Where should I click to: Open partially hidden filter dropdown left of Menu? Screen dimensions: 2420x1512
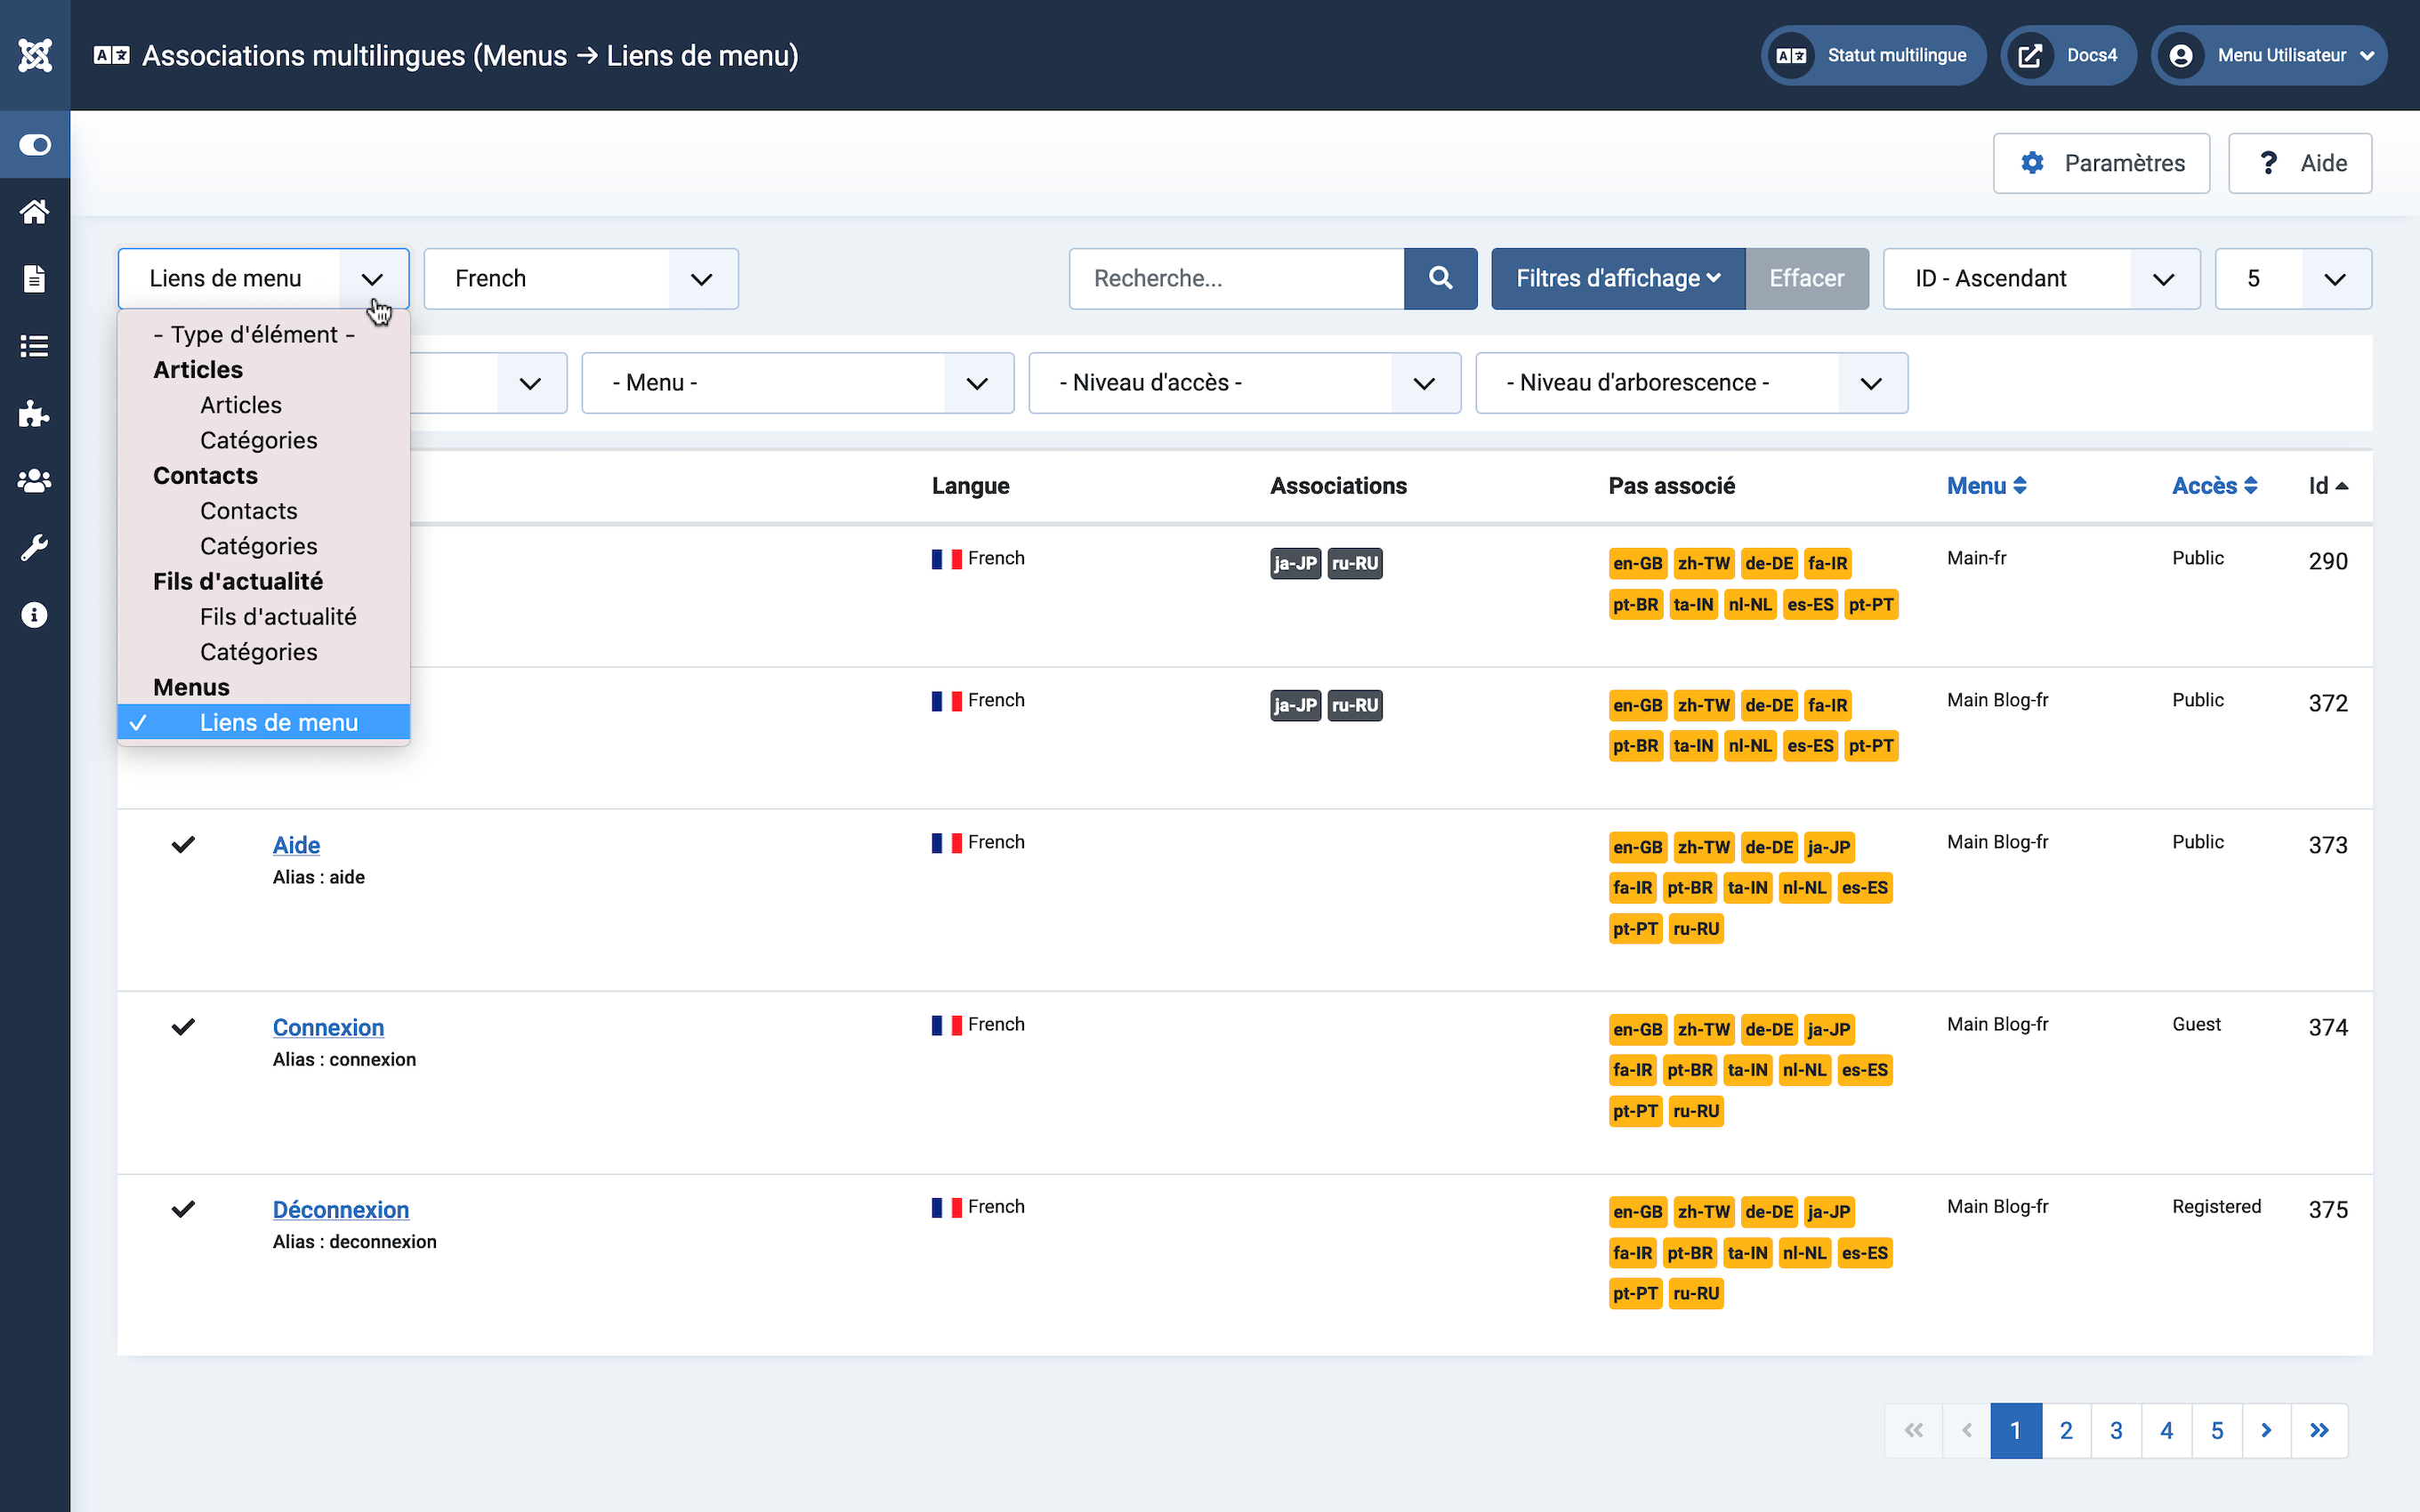(x=489, y=382)
